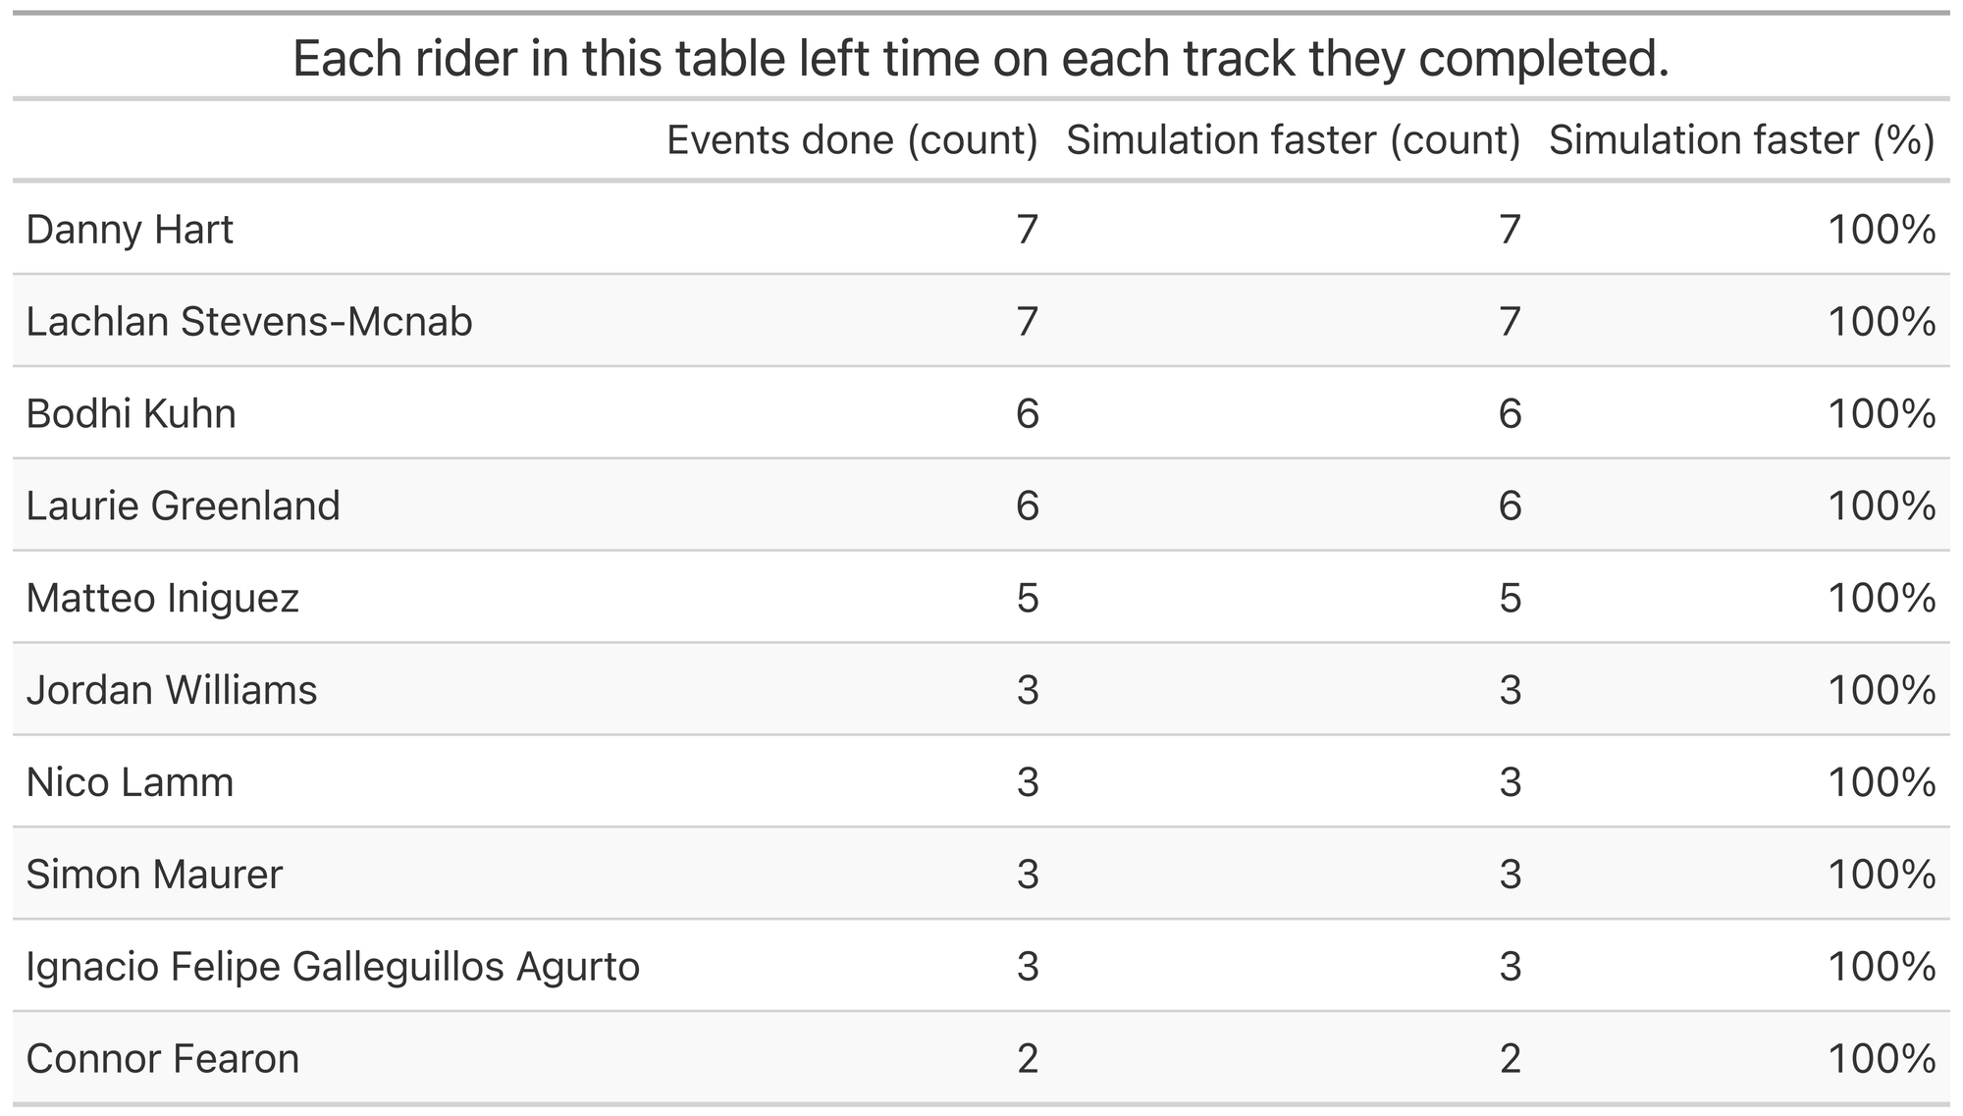The width and height of the screenshot is (1963, 1116).
Task: Click Ignacio Felipe Galleguillos Agurto name cell
Action: pyautogui.click(x=333, y=967)
